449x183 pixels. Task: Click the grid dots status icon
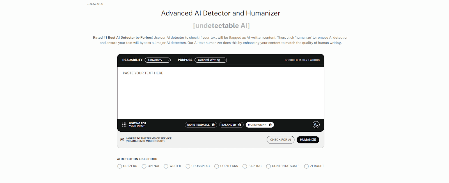tap(124, 125)
